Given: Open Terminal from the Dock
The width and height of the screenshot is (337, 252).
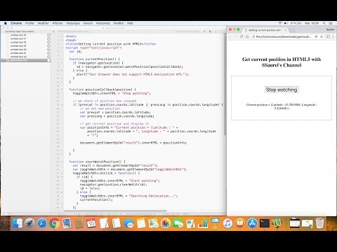Looking at the screenshot, I should [265, 223].
